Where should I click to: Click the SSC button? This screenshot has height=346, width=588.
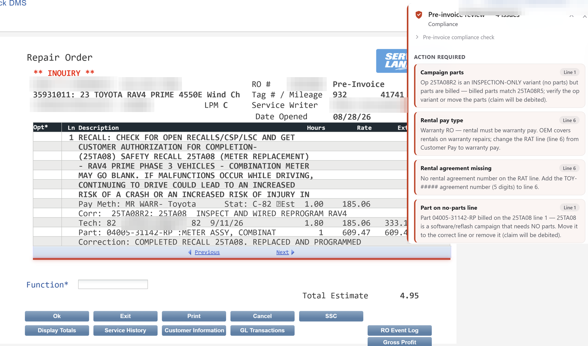[331, 316]
